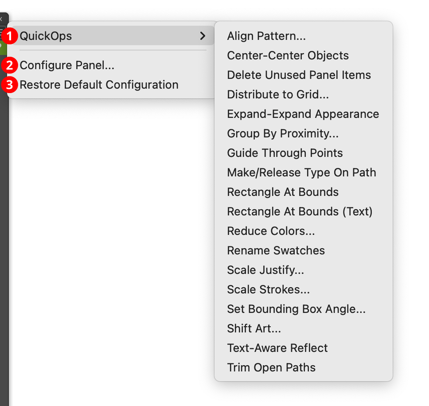Expand the QuickOps submenu chevron

(203, 36)
